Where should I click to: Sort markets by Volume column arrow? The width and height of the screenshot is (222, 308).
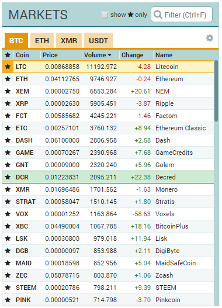tap(109, 55)
